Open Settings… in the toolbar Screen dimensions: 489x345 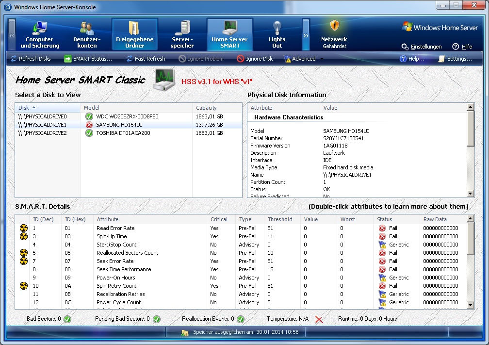455,59
